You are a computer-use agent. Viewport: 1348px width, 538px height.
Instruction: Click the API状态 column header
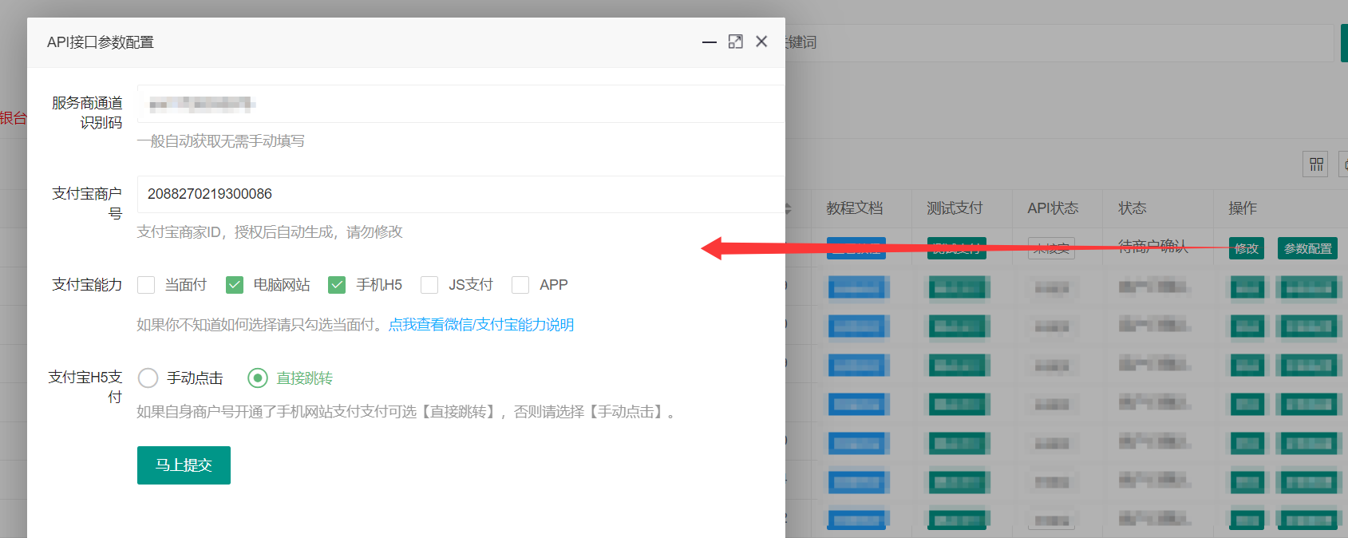1053,208
